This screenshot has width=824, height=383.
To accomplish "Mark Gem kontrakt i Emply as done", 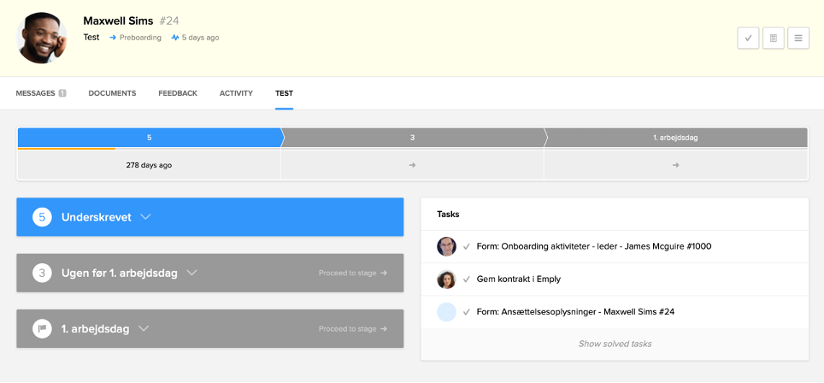I will tap(467, 280).
